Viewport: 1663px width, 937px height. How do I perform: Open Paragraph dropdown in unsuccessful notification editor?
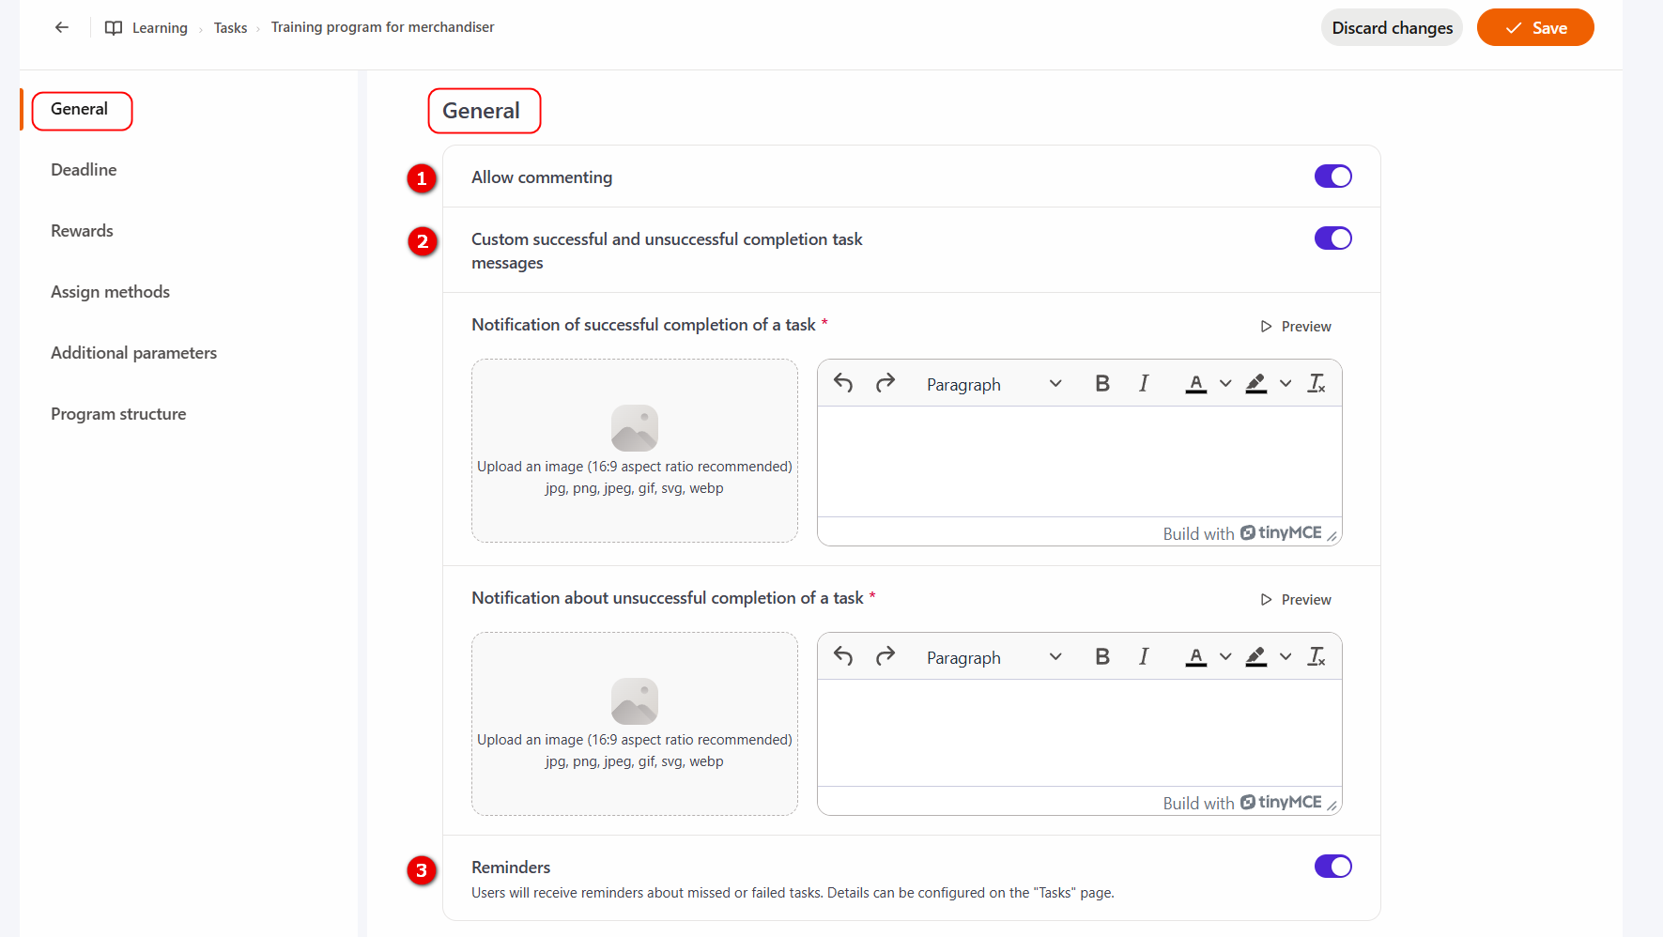(x=993, y=657)
